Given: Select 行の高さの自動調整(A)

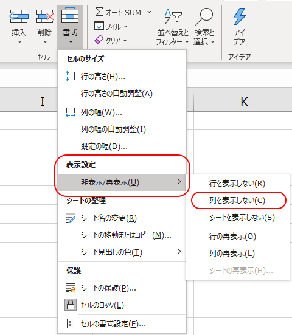Looking at the screenshot, I should [x=122, y=94].
